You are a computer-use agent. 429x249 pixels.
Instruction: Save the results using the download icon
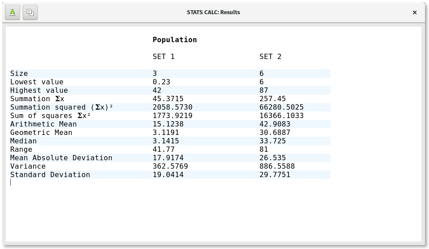12,12
